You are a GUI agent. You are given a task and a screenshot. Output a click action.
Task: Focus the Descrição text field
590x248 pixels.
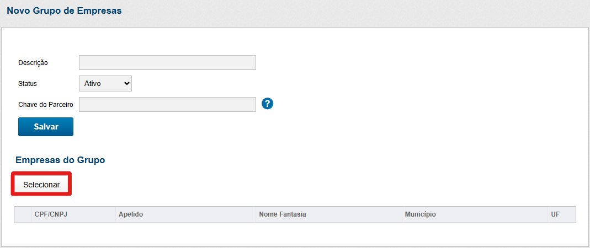point(167,62)
